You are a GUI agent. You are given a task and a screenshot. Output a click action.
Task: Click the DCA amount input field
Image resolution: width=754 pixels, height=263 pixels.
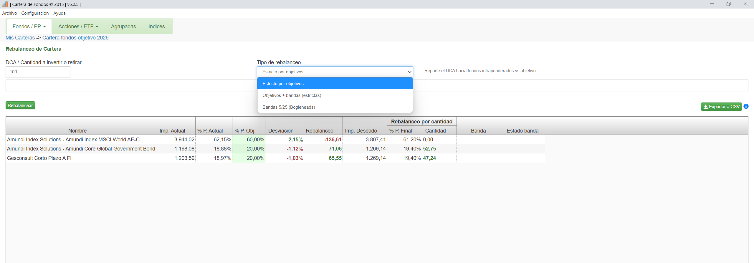click(x=38, y=72)
